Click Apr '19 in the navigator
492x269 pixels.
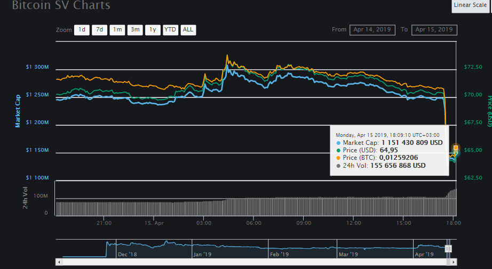click(x=424, y=255)
